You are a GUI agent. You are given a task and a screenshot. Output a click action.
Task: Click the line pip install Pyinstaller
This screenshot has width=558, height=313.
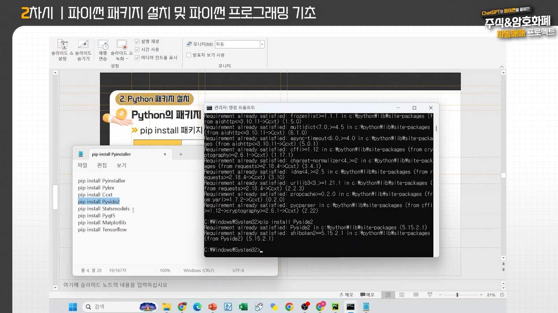coord(102,181)
